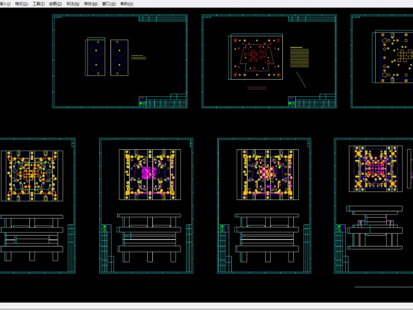Open the 帮助(H) Help menu
This screenshot has width=413, height=310.
126,4
